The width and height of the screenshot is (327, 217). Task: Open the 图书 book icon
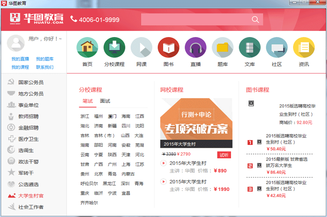[168, 47]
